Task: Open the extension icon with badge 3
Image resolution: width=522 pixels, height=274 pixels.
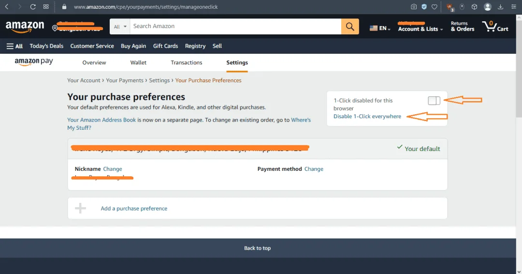Action: pyautogui.click(x=450, y=7)
